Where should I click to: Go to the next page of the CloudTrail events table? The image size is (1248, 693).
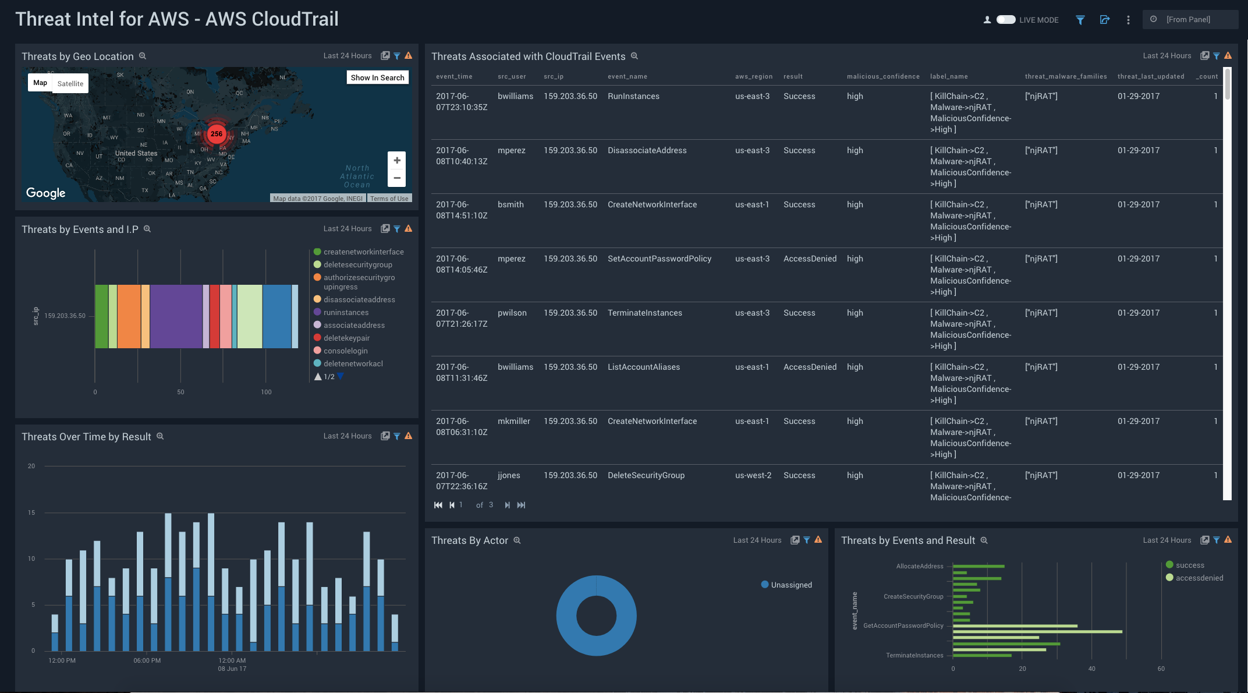pyautogui.click(x=506, y=505)
